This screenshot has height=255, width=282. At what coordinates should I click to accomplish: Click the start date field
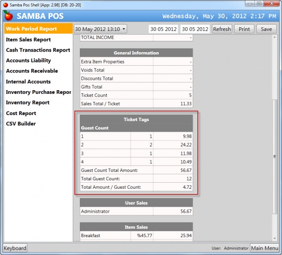pos(163,29)
